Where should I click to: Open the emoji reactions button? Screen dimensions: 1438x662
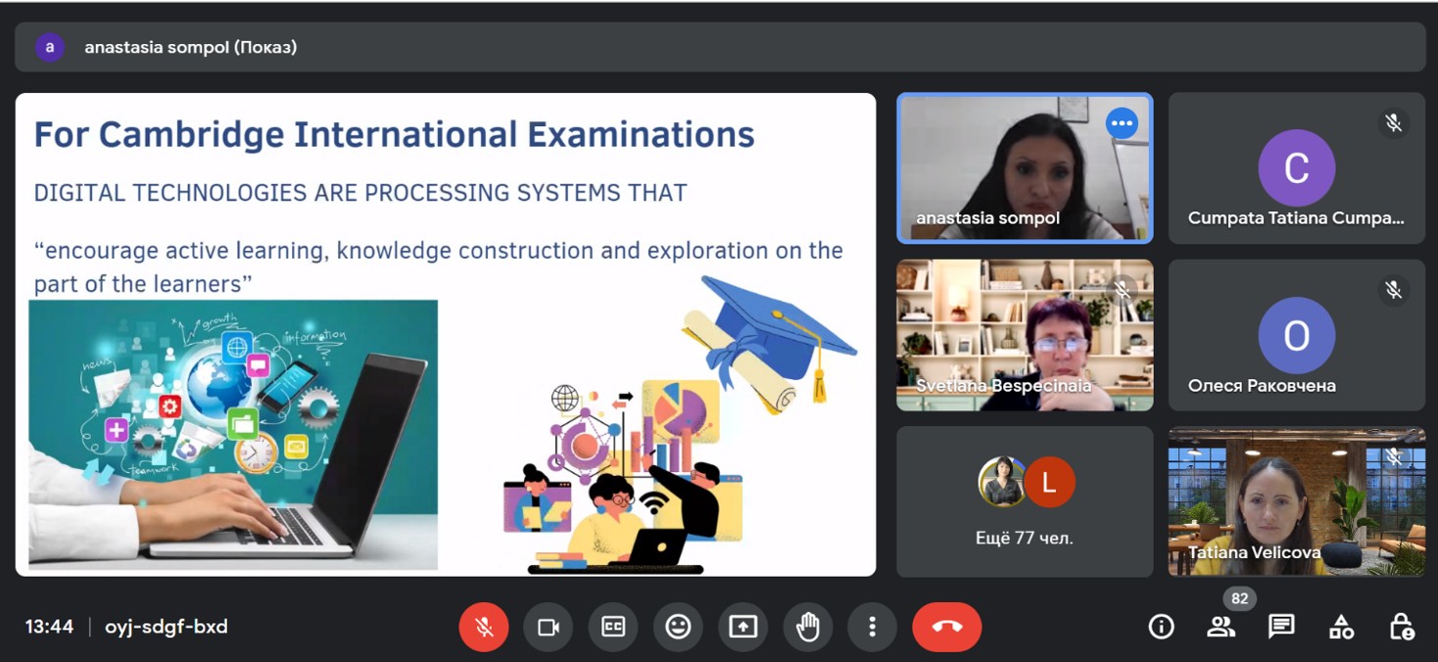(678, 627)
